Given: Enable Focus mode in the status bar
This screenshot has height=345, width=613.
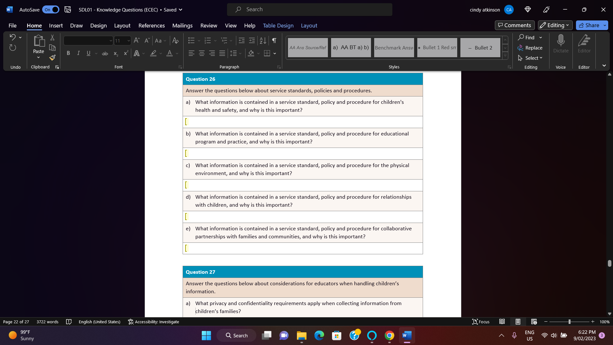Looking at the screenshot, I should [x=481, y=322].
